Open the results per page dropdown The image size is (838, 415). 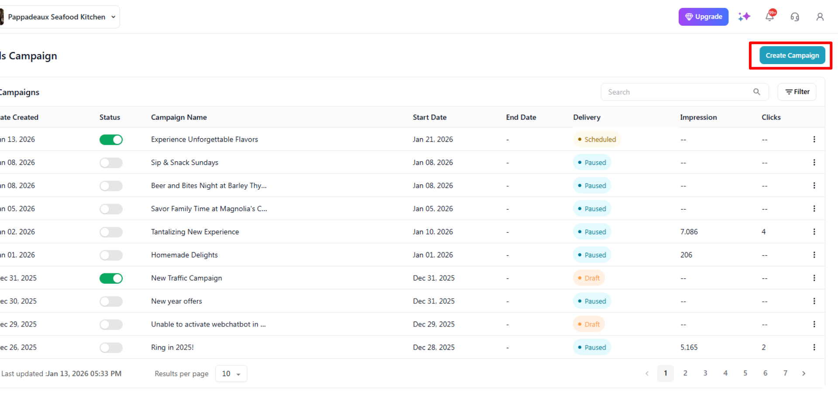[x=231, y=374]
